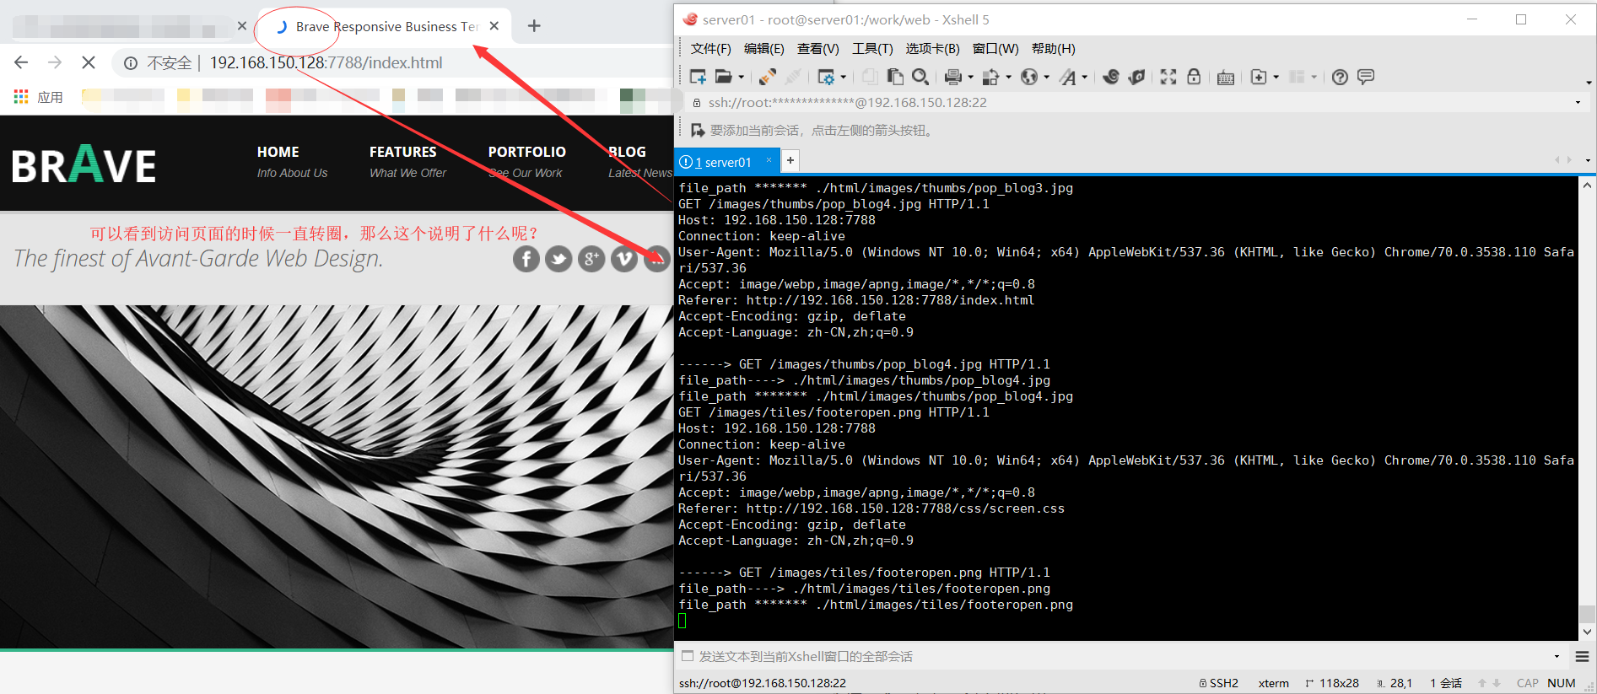Open the font settings dropdown arrow

1085,78
